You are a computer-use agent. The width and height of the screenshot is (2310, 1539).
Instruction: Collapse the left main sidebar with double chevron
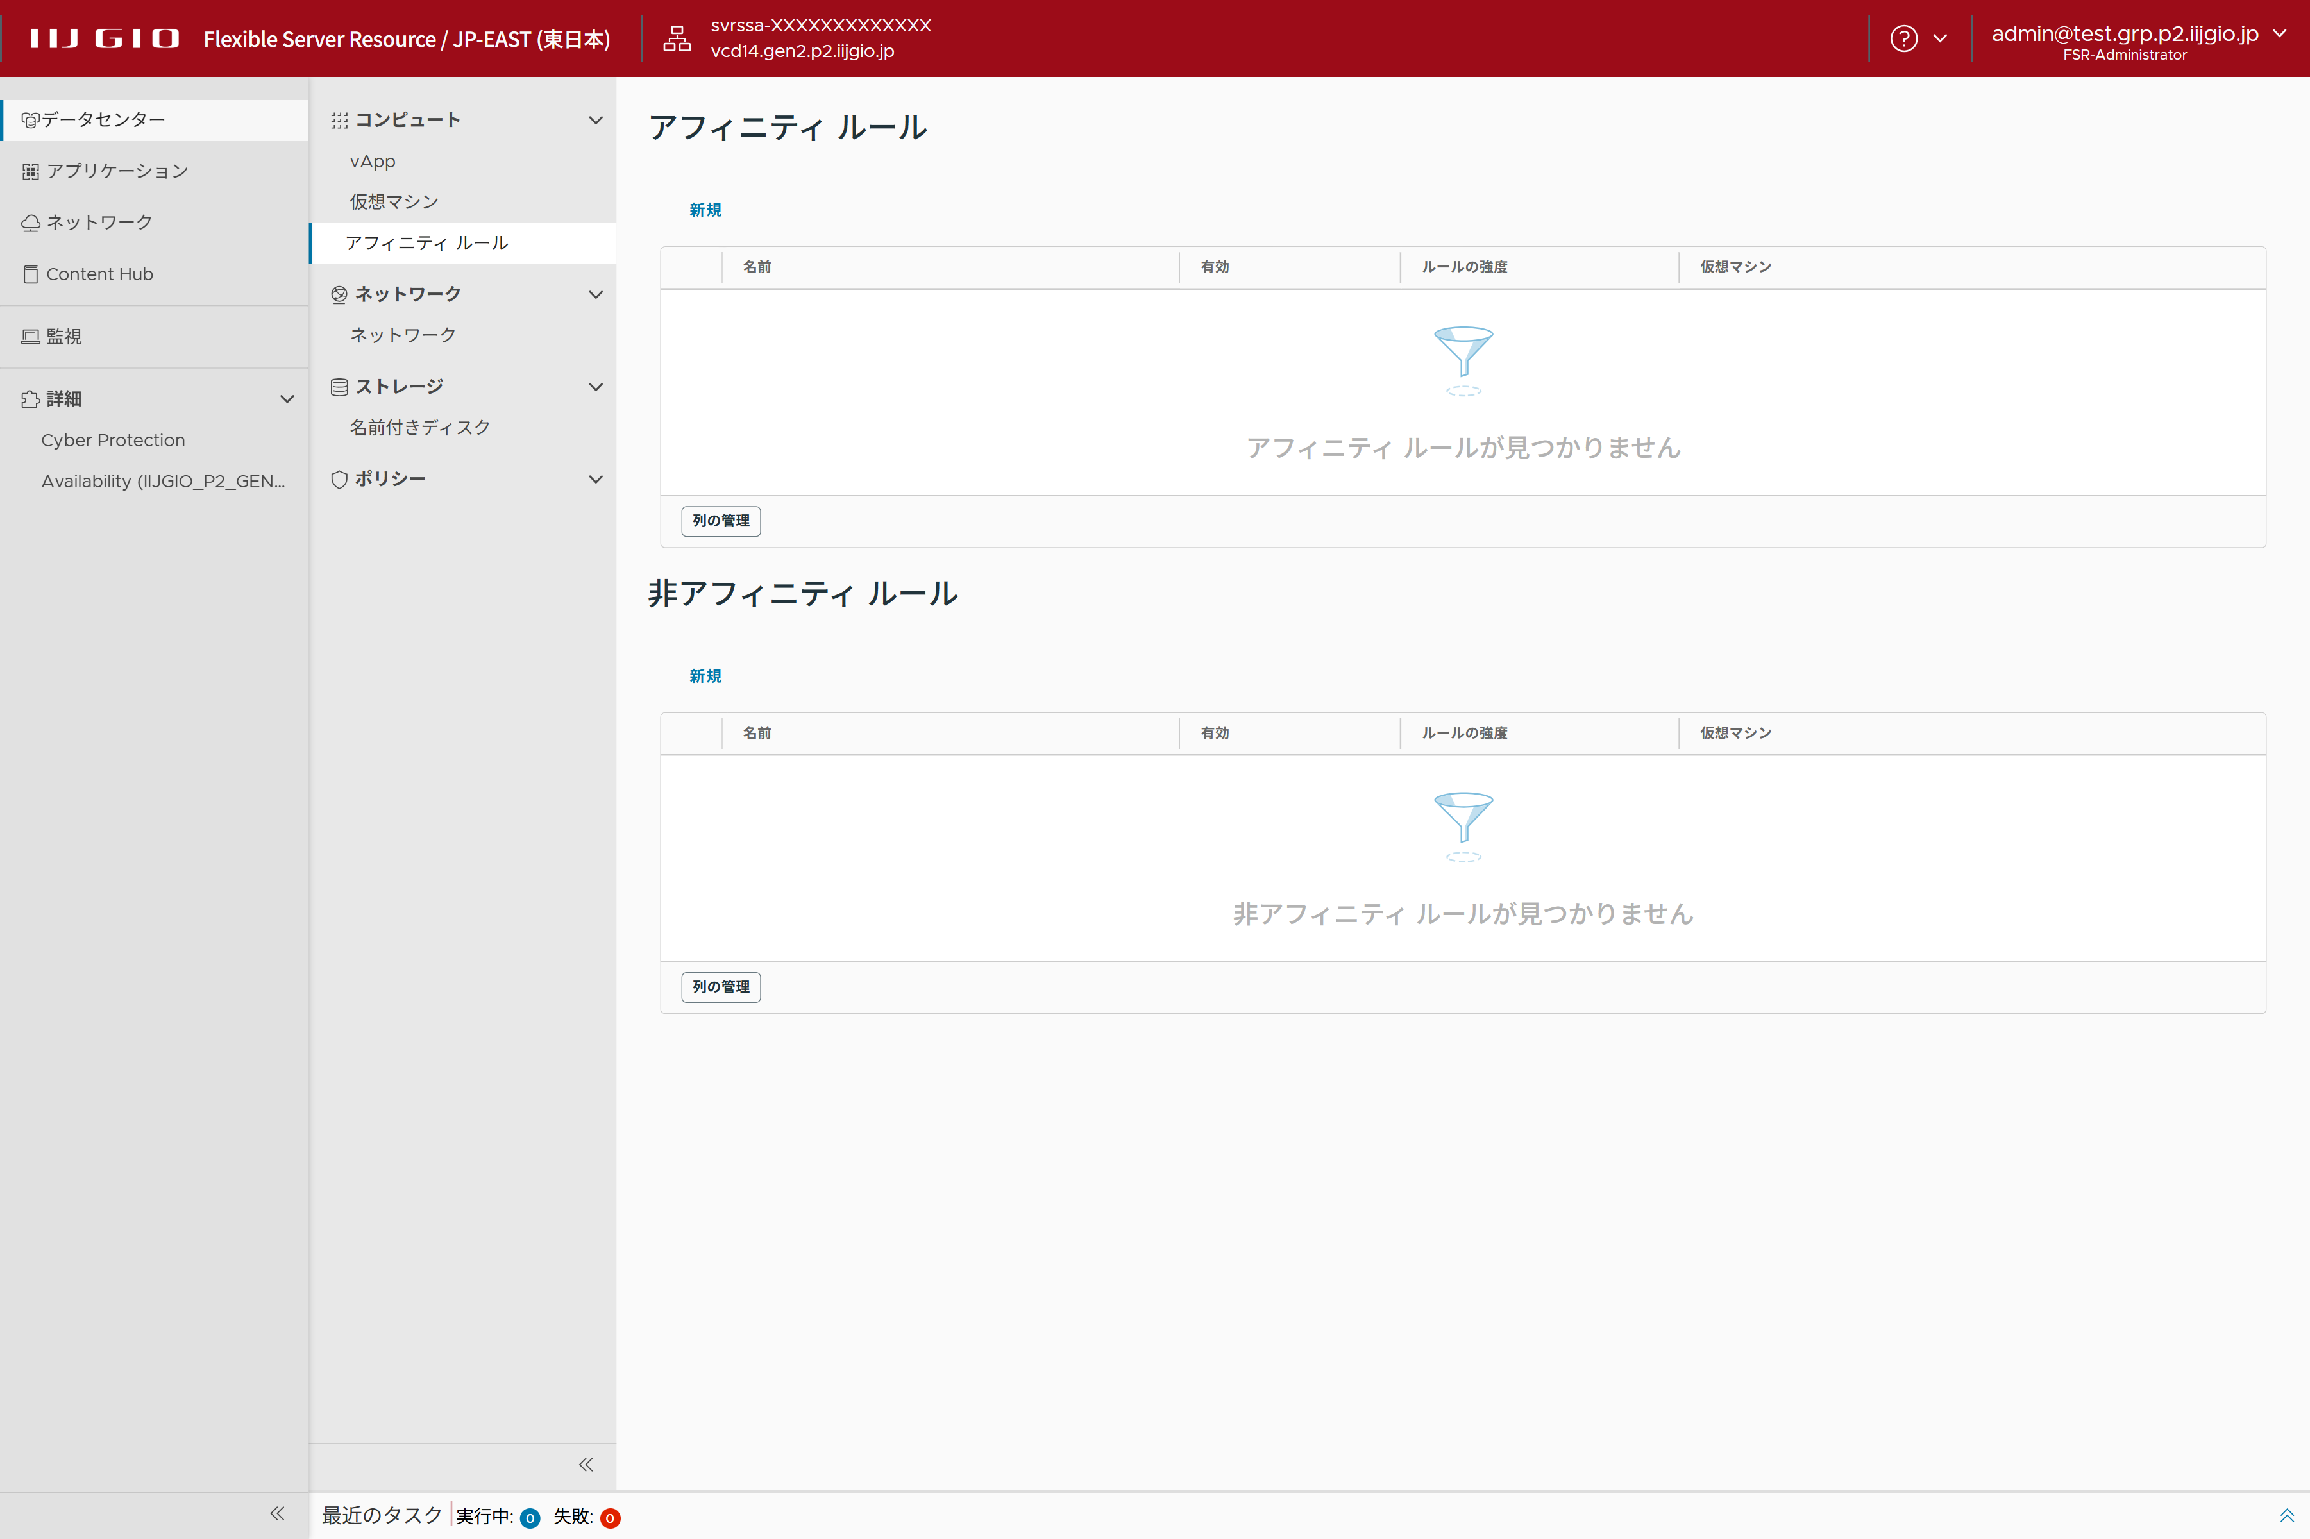278,1513
